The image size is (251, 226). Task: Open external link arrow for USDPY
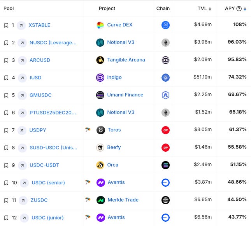22,130
